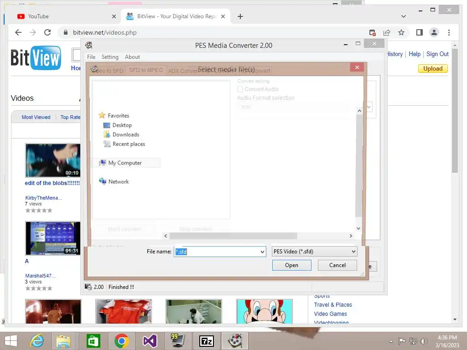Image resolution: width=467 pixels, height=350 pixels.
Task: Click Sign Out link on BitView
Action: [x=437, y=54]
